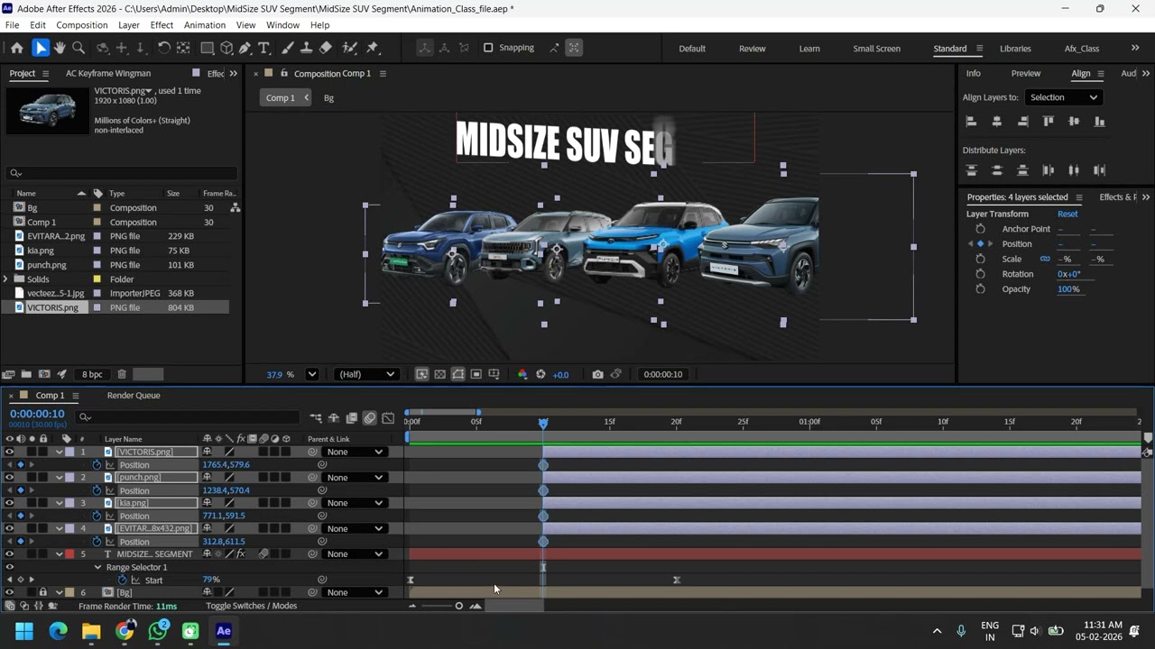
Task: Open the Animation menu
Action: (205, 25)
